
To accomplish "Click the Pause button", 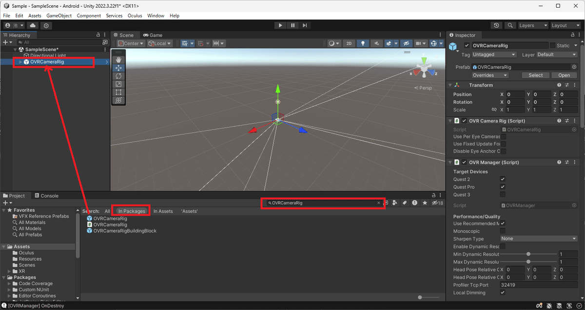I will [x=292, y=25].
